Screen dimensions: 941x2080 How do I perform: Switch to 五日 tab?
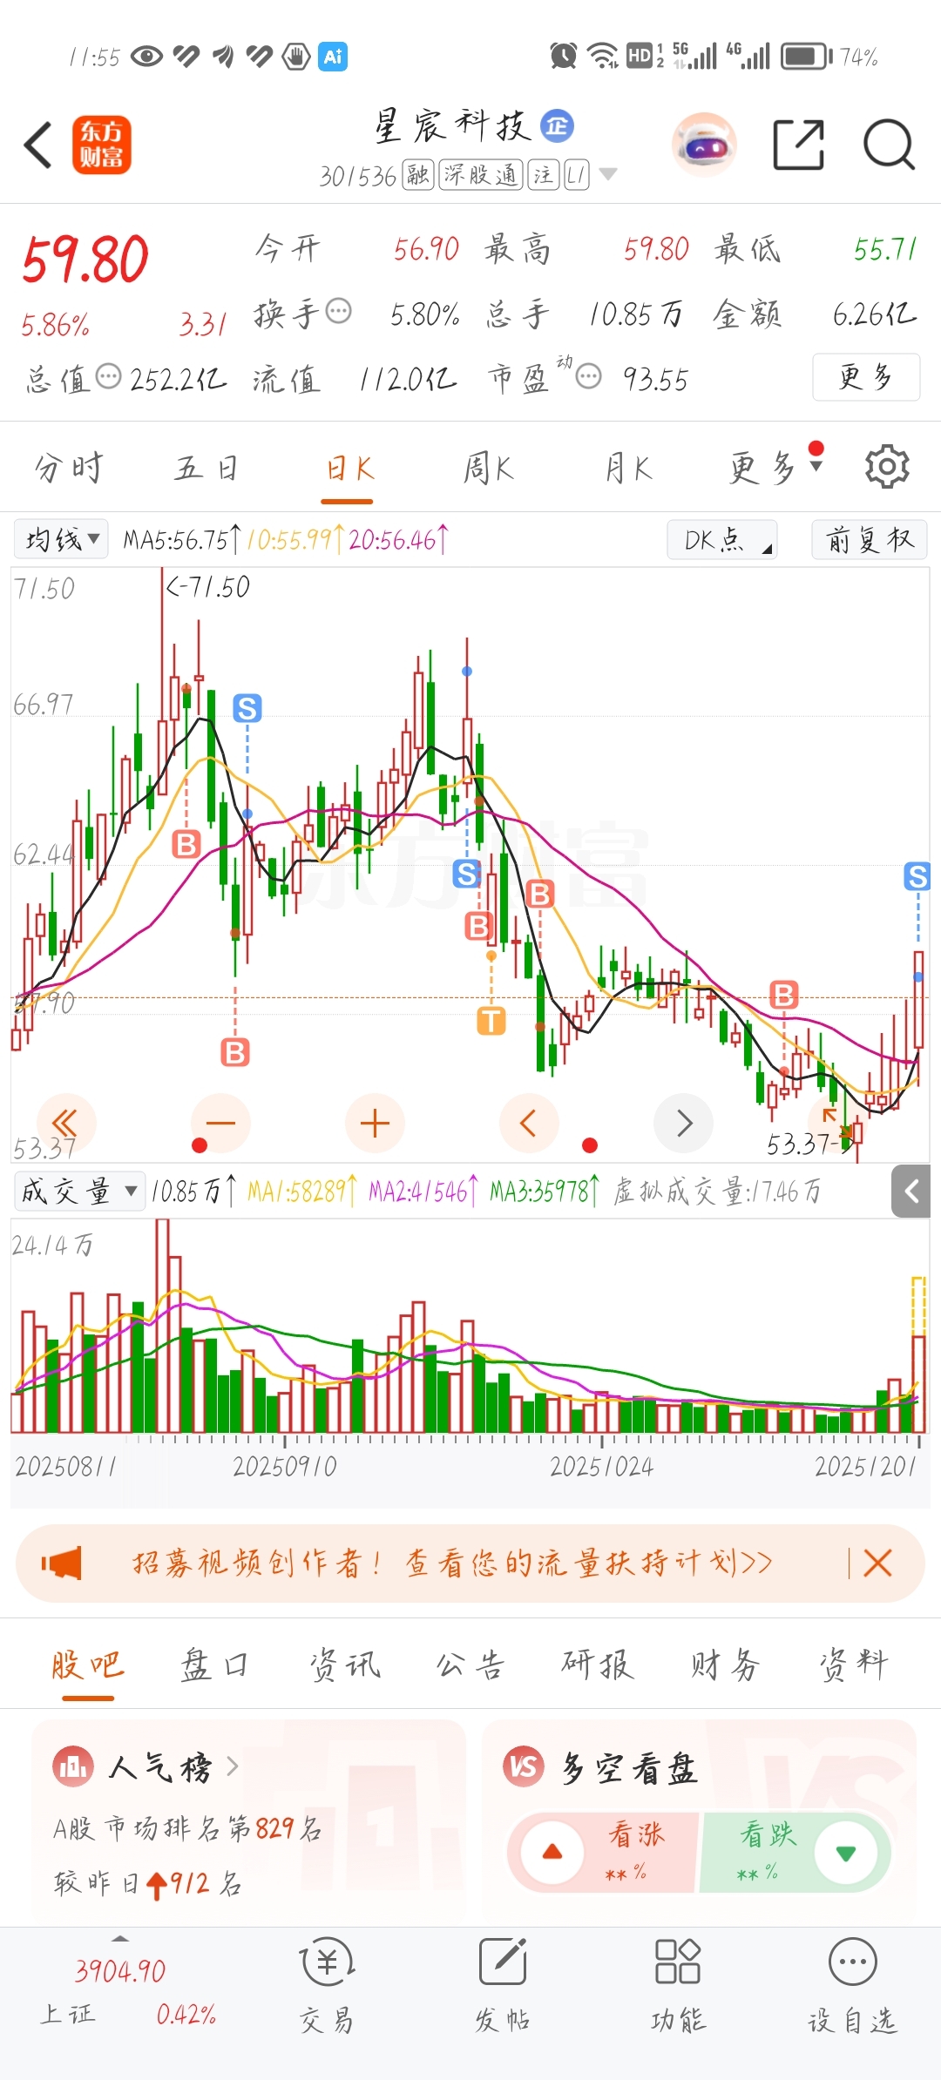[x=206, y=468]
